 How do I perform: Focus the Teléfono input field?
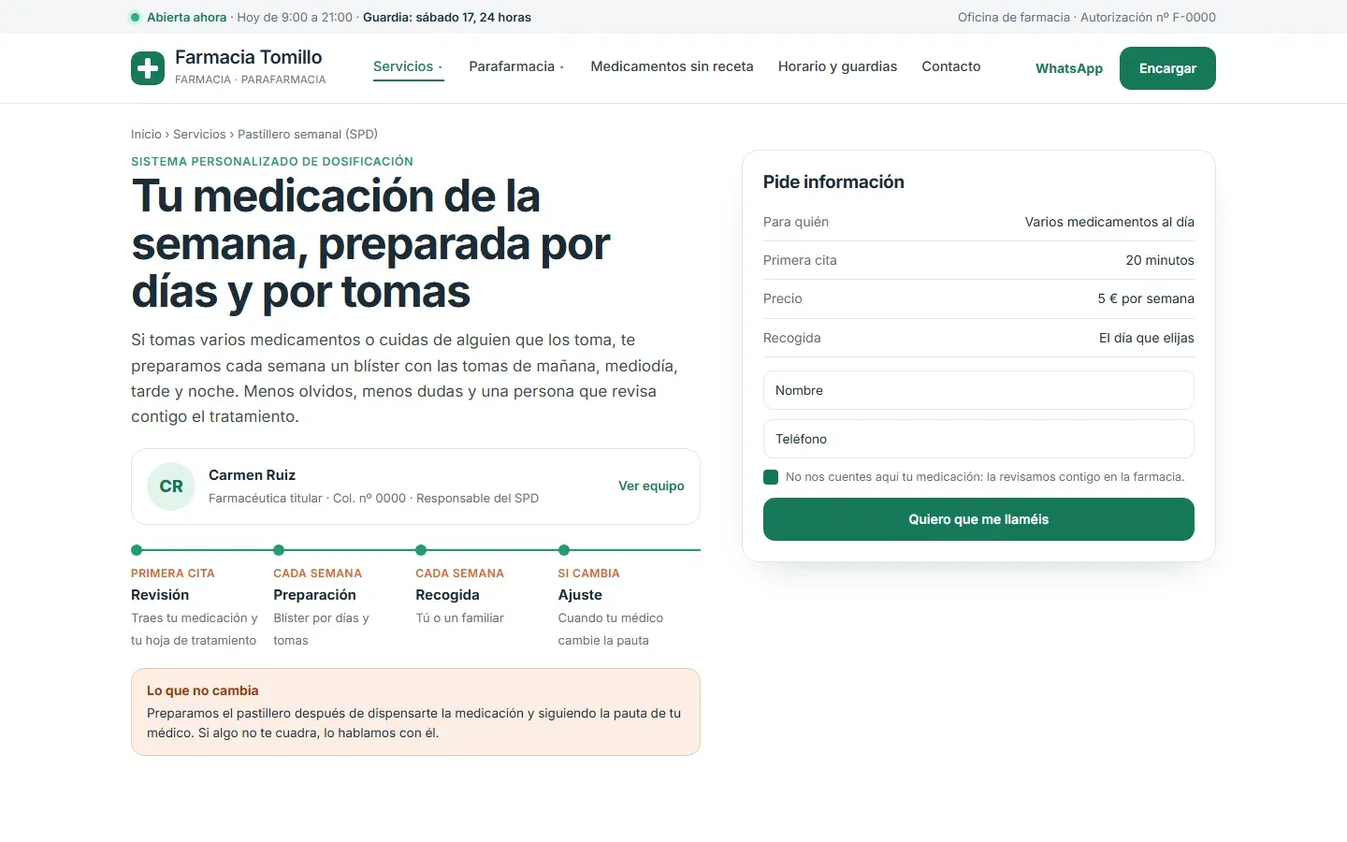point(978,439)
